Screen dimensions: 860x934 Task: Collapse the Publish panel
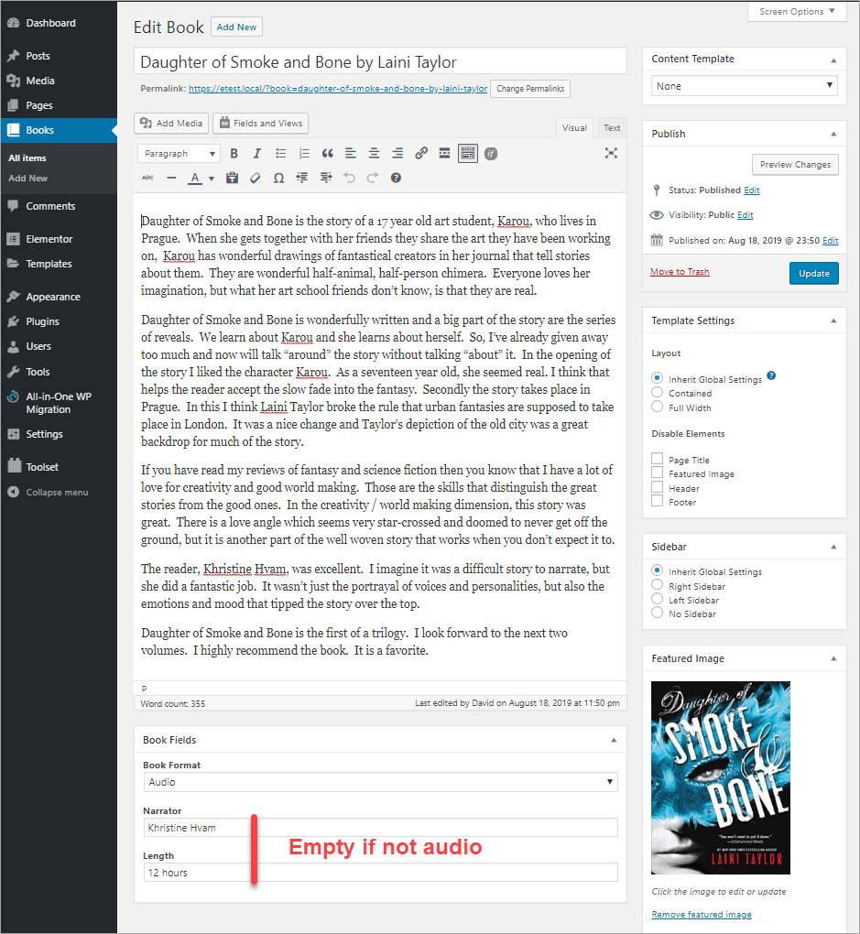click(x=834, y=133)
